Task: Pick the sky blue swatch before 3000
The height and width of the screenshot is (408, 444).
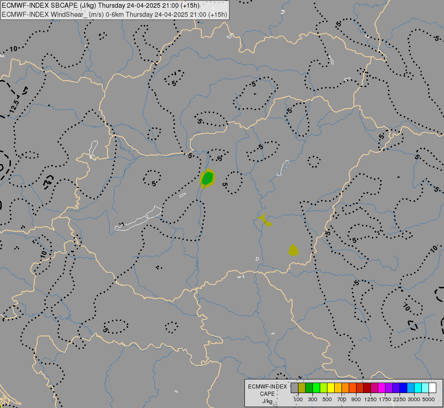Action: click(x=410, y=388)
